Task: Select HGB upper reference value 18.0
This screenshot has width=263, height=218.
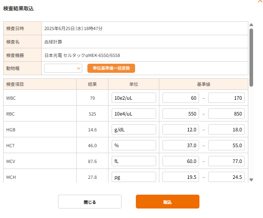Action: tap(226, 129)
